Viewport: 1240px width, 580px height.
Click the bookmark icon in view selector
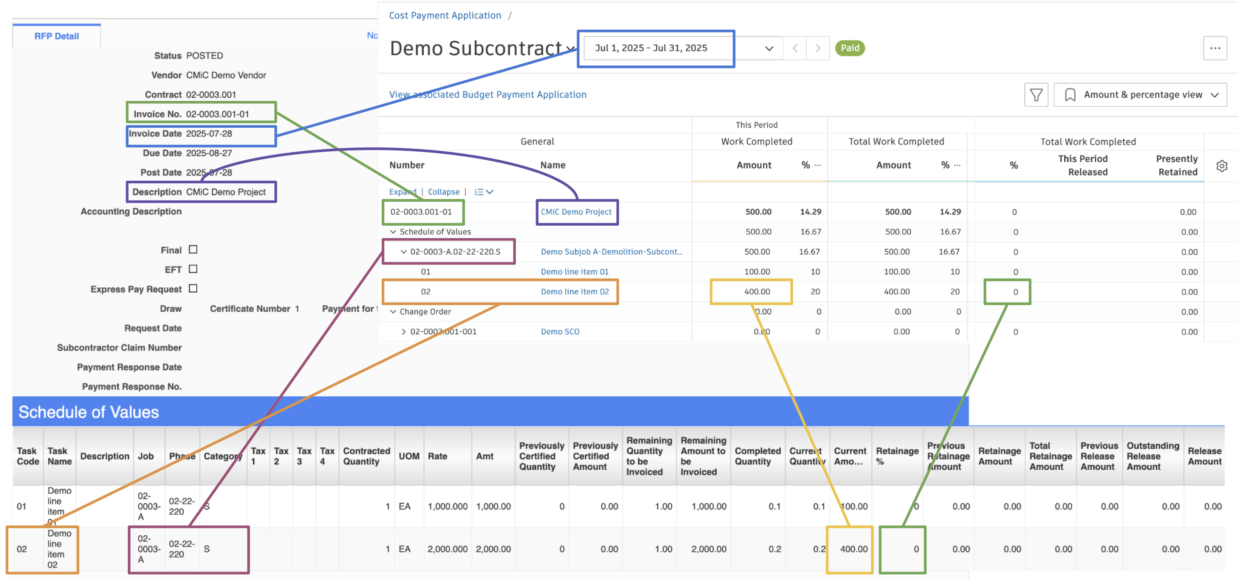pos(1070,95)
